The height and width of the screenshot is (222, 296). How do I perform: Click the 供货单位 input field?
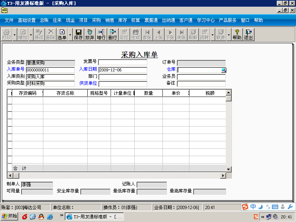tap(123, 84)
